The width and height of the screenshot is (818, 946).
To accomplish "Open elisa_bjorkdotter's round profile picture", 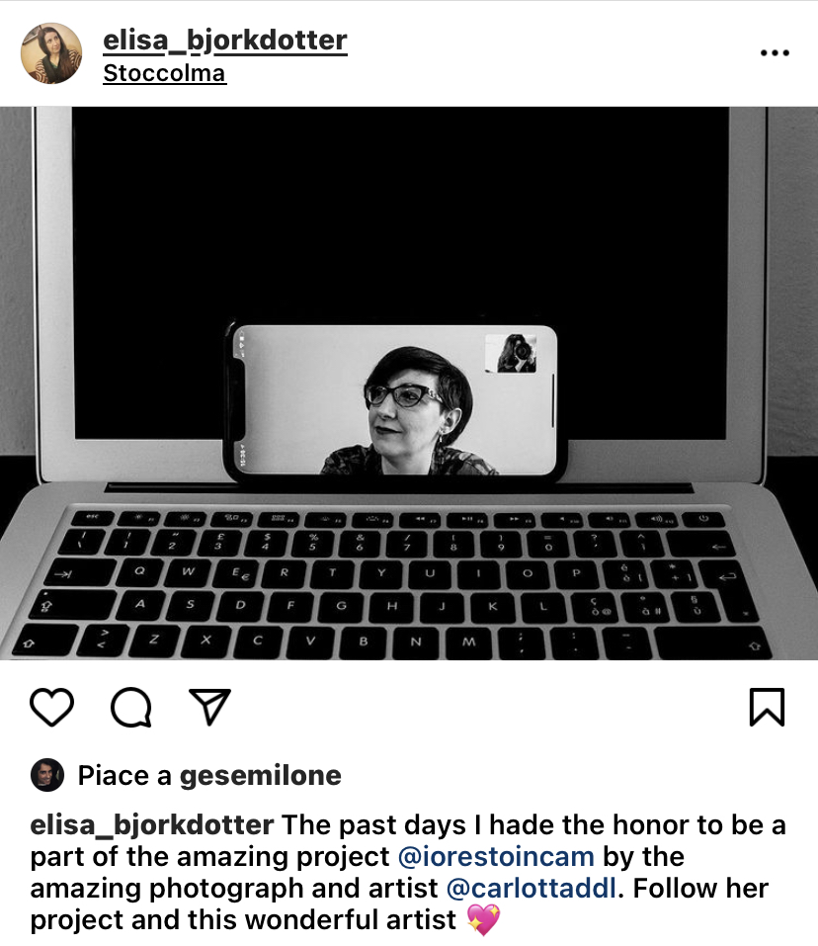I will coord(51,53).
